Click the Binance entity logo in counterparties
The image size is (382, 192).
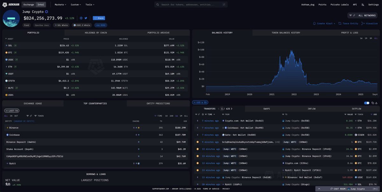click(x=7, y=128)
